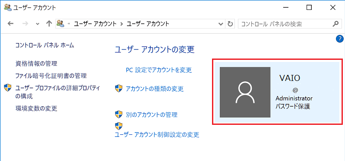The image size is (345, 161).
Task: Click PC 設定でアカウントを変更 link
Action: (159, 70)
